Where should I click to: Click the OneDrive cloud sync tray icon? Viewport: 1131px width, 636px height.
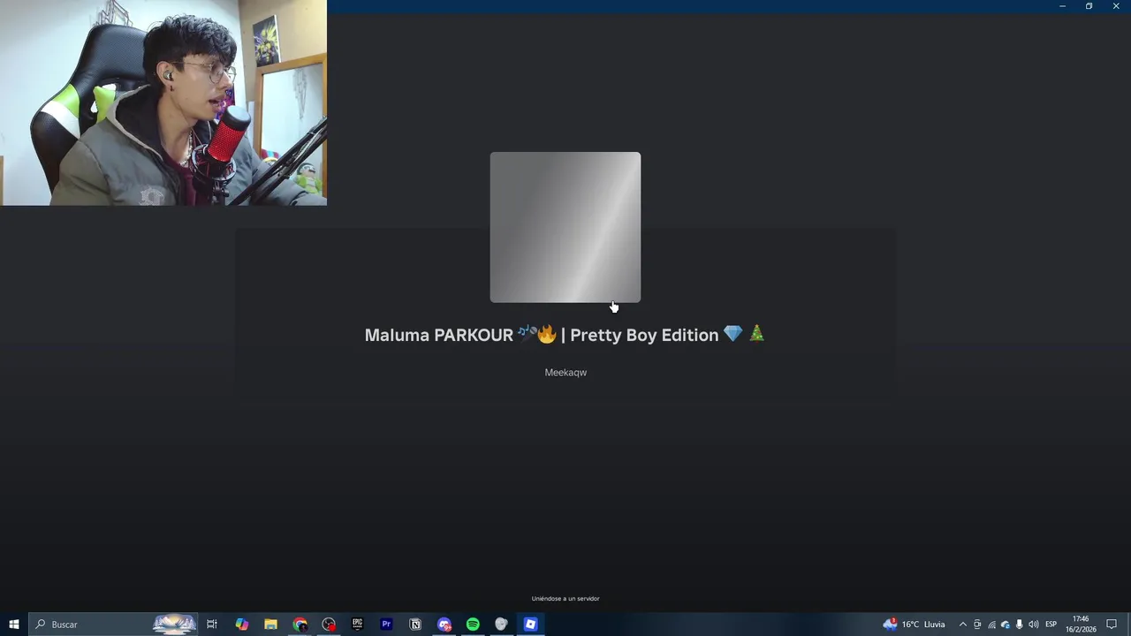tap(1006, 625)
